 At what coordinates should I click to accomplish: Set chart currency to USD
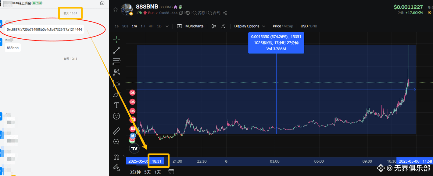tap(304, 26)
